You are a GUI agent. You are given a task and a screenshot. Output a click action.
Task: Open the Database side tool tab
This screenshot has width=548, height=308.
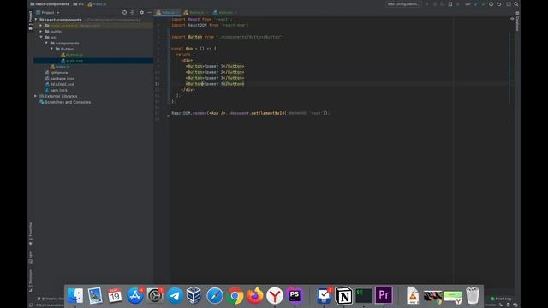click(517, 21)
